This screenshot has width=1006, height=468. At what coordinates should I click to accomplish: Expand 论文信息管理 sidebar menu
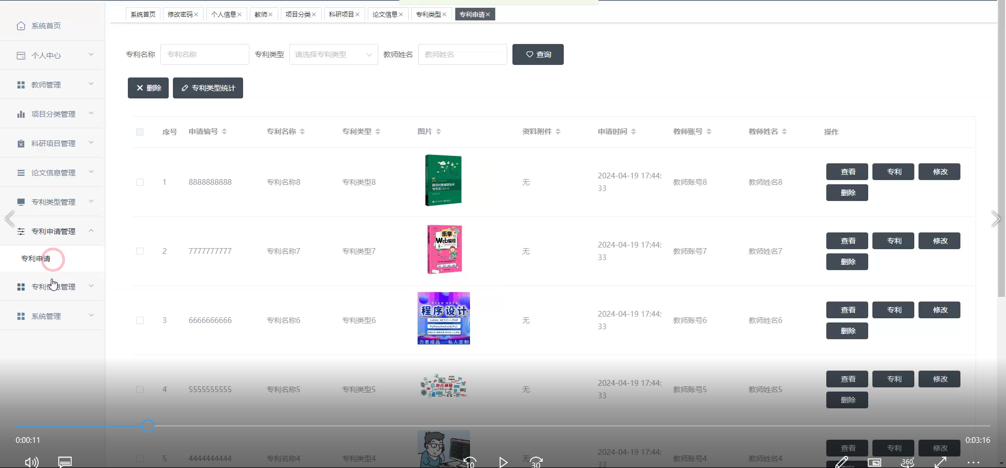91,172
